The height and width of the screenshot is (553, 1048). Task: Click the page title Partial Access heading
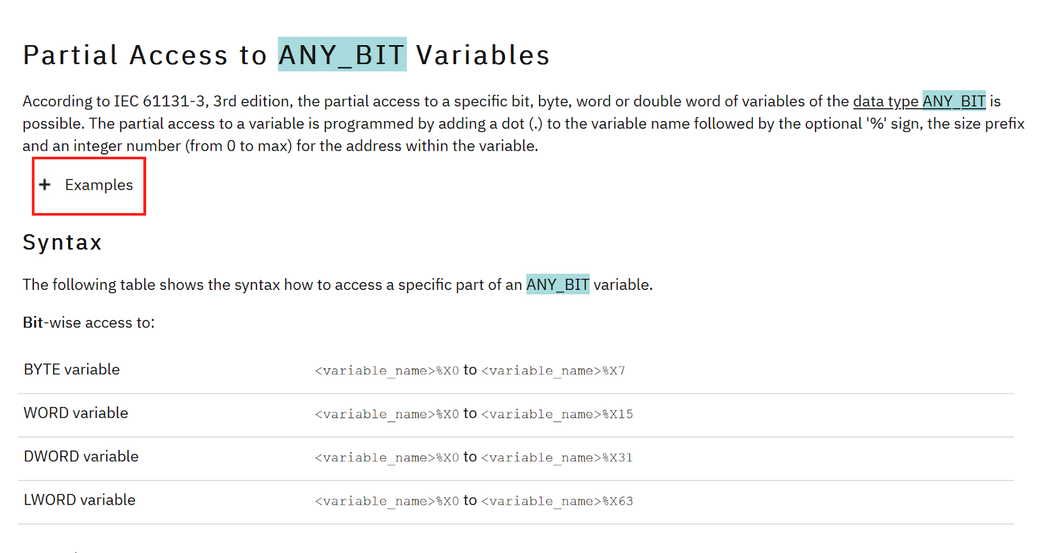[x=286, y=55]
